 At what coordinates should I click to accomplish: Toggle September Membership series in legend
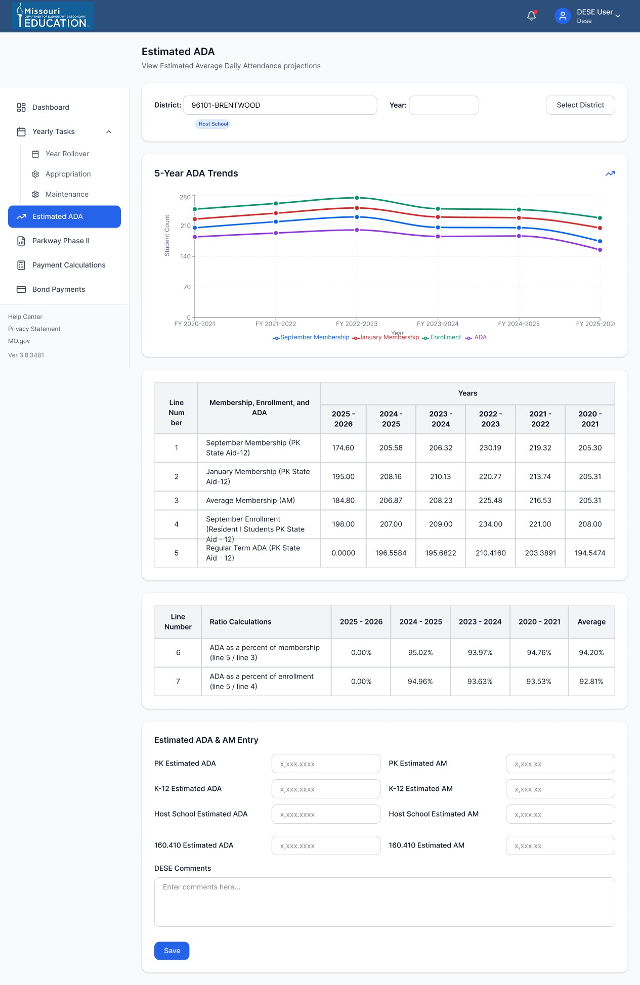[x=311, y=337]
